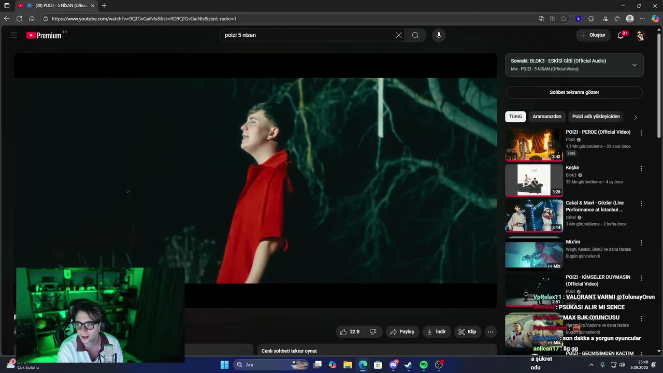
Task: Expand the Sonraki mix queue chevron
Action: [x=635, y=65]
